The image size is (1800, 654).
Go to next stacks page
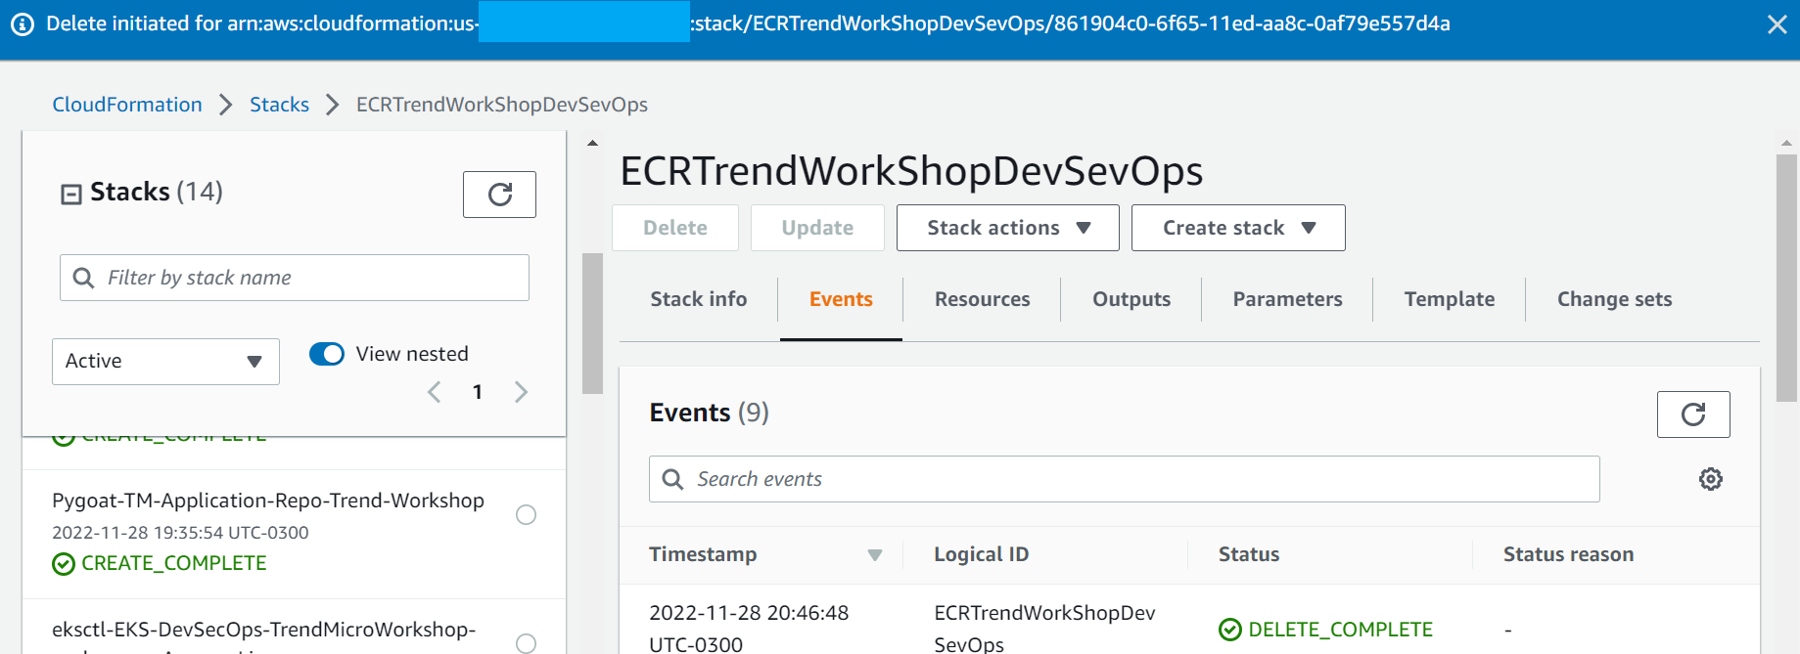521,392
